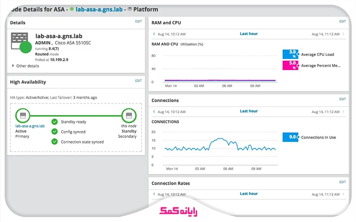This screenshot has width=356, height=222.
Task: Click the Connection state synced checkmark
Action: click(x=54, y=142)
